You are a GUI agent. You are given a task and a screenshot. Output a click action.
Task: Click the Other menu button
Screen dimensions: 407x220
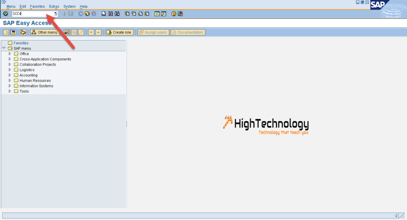tap(45, 32)
